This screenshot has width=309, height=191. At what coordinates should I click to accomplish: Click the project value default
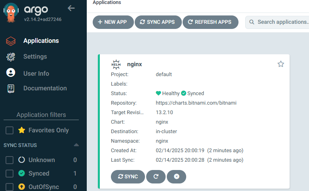tap(164, 74)
